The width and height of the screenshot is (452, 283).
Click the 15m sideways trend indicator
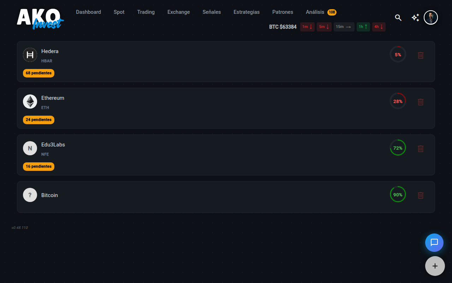tap(344, 27)
